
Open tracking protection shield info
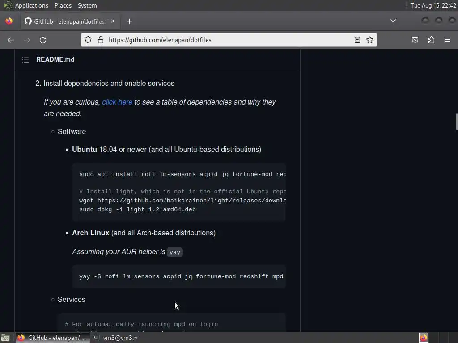click(x=88, y=40)
